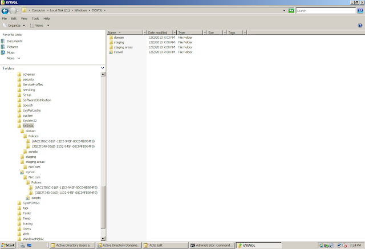Click the search magnifier icon

click(x=360, y=11)
